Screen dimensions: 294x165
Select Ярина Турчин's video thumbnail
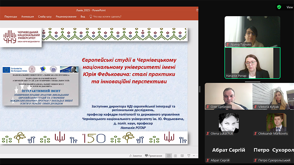[x=252, y=31]
